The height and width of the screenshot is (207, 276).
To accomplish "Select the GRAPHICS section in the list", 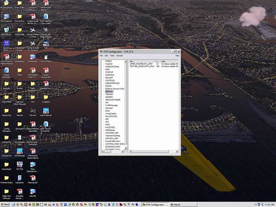I will 110,75.
